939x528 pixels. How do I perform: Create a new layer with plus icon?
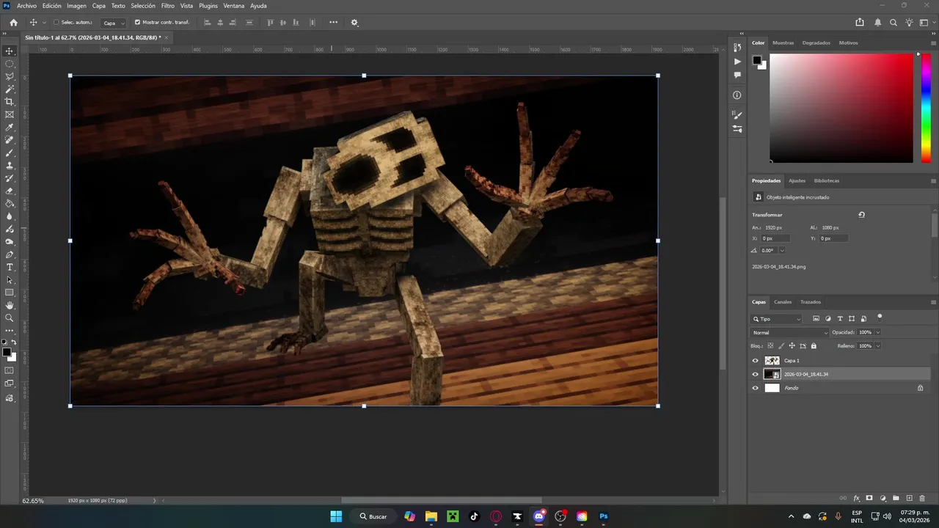point(909,498)
